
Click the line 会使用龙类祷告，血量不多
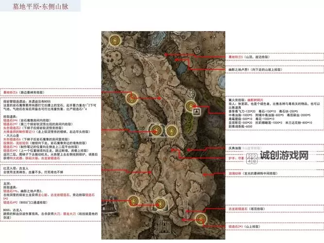tap(33, 172)
